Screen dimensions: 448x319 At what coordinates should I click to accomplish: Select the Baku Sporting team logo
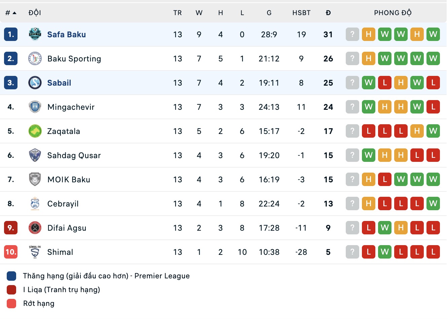(35, 58)
